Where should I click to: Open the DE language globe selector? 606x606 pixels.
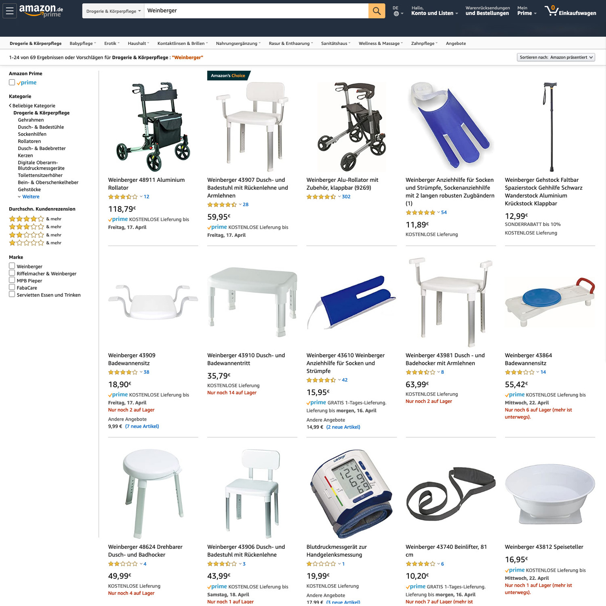[x=398, y=11]
